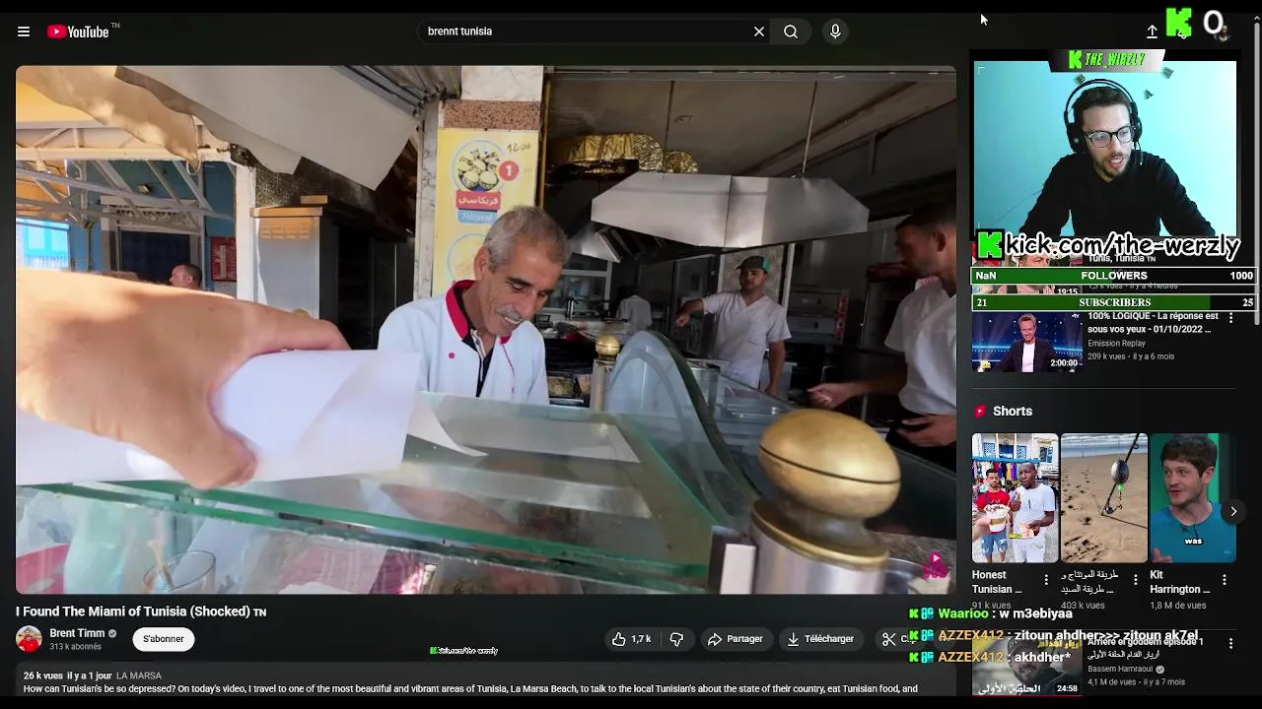Open the 24:58 recommended video thumbnail
This screenshot has width=1262, height=709.
point(1026,665)
